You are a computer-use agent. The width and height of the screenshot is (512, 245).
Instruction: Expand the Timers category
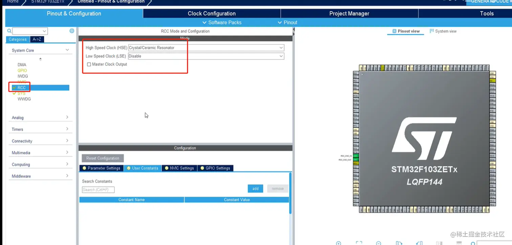pyautogui.click(x=40, y=129)
